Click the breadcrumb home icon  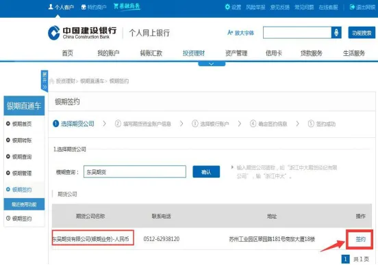(51, 81)
